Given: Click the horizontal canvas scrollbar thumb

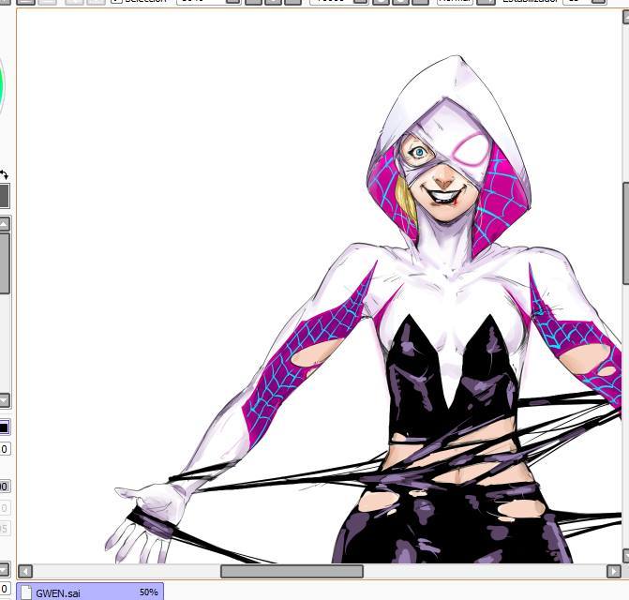Looking at the screenshot, I should pyautogui.click(x=292, y=571).
